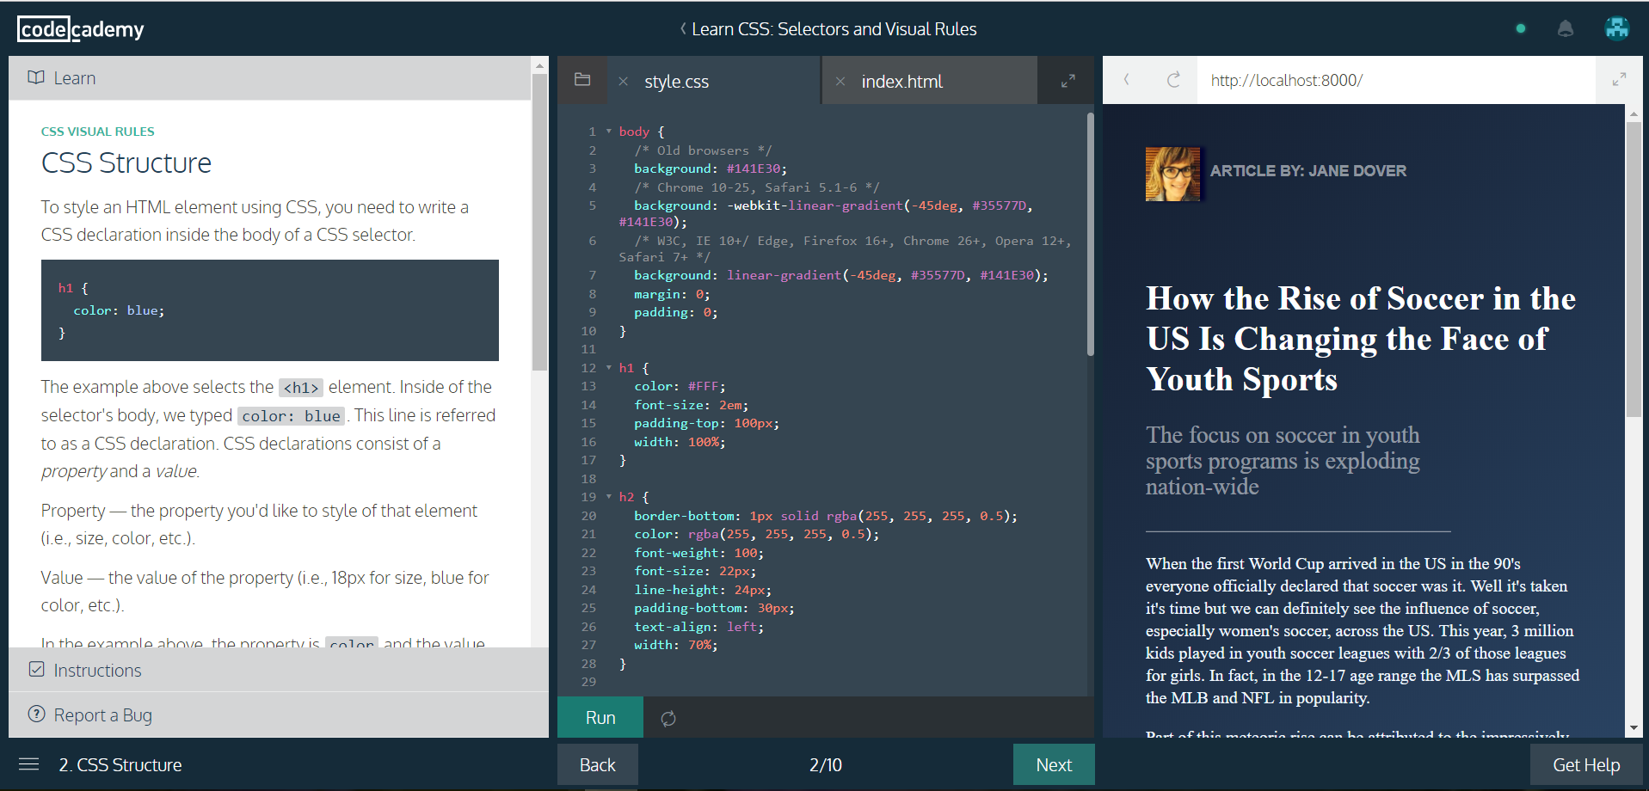Open the Learn panel book icon
Image resolution: width=1649 pixels, height=791 pixels.
click(36, 77)
